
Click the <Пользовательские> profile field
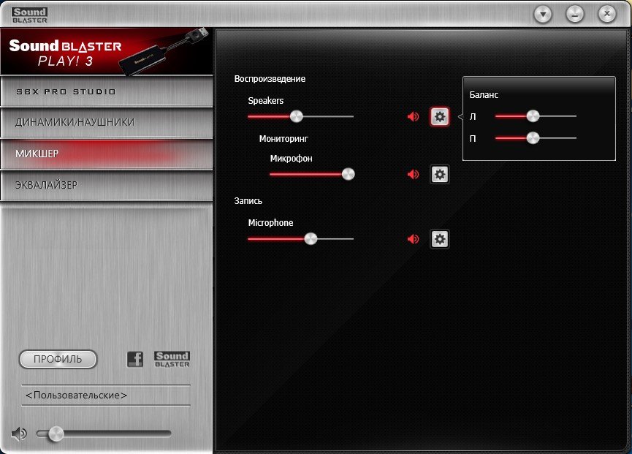[106, 395]
